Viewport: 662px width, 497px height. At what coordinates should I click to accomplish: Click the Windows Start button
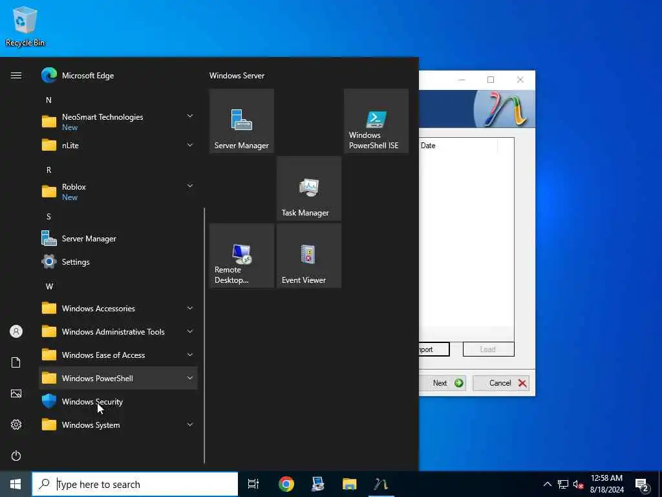(x=16, y=484)
